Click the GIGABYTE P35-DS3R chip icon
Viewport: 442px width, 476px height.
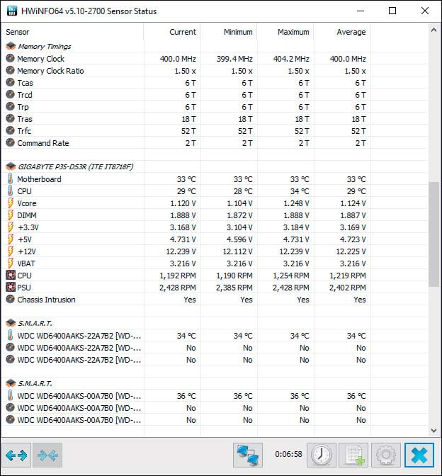point(11,166)
